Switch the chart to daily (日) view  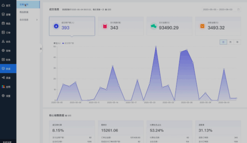(223, 42)
